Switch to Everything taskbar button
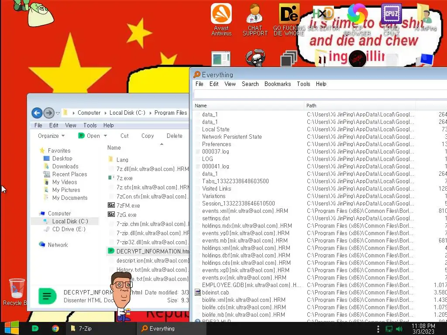 pos(171,328)
